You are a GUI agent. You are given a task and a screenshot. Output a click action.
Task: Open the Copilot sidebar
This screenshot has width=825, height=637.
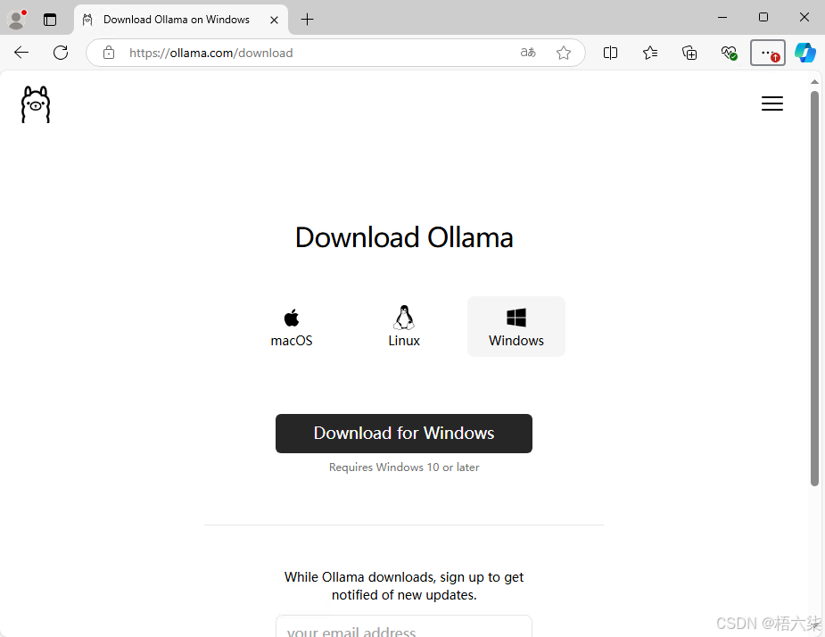tap(805, 53)
